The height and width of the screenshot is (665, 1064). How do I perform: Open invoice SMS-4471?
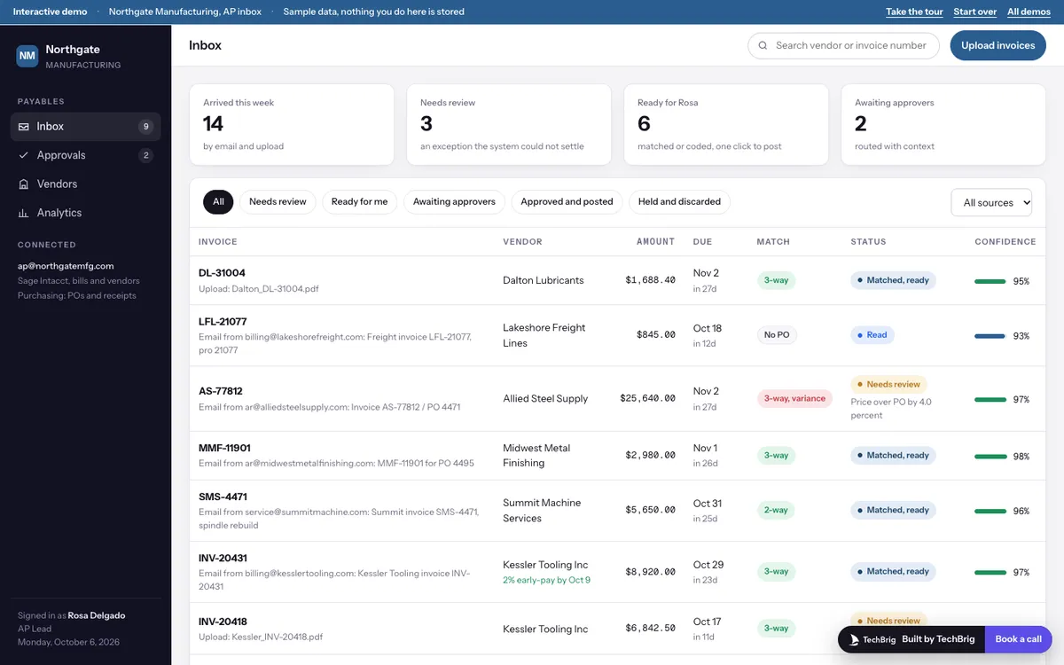coord(223,497)
